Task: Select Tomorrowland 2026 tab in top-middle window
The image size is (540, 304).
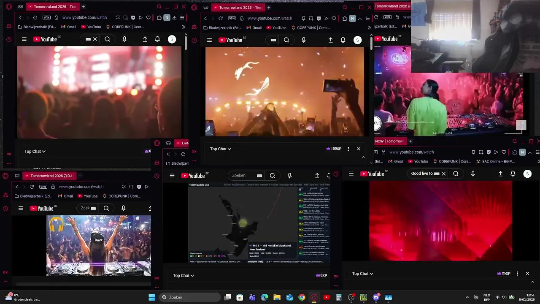Action: pos(238,7)
